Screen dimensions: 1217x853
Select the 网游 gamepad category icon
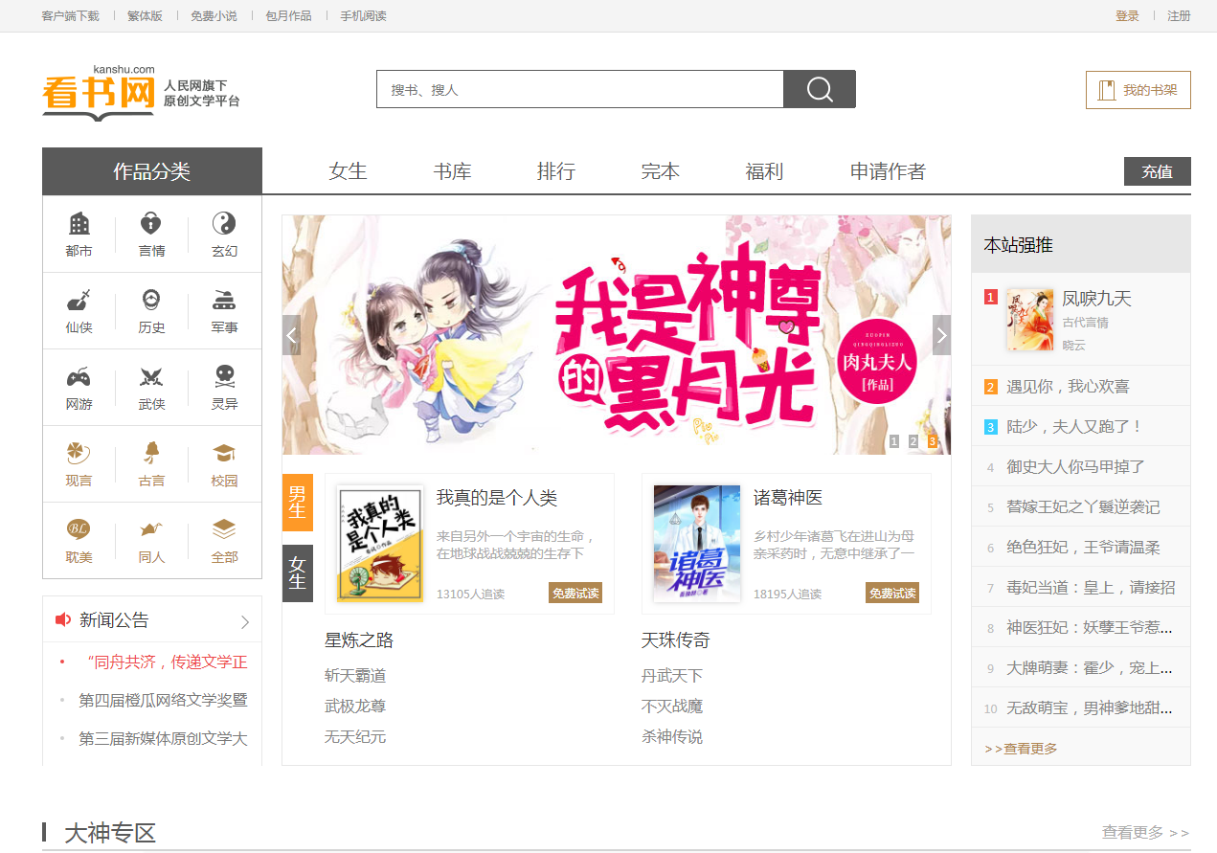pyautogui.click(x=79, y=378)
